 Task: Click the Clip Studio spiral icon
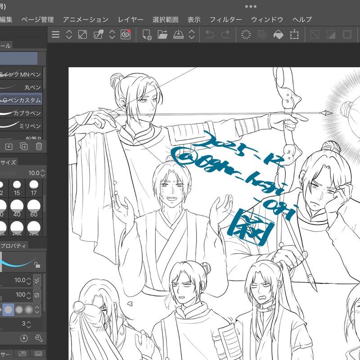(126, 34)
